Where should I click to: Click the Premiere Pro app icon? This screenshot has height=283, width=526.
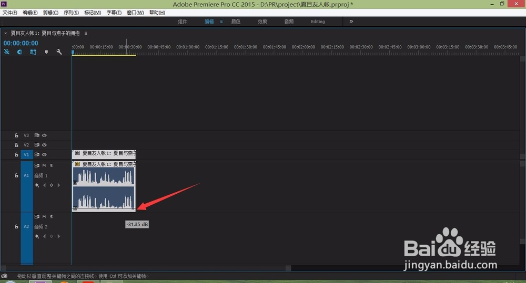[4, 4]
